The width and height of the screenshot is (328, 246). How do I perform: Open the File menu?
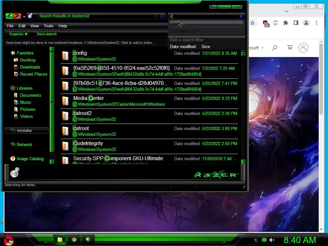point(10,26)
